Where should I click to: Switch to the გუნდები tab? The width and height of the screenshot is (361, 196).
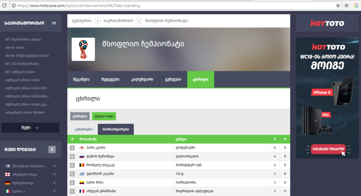173,79
